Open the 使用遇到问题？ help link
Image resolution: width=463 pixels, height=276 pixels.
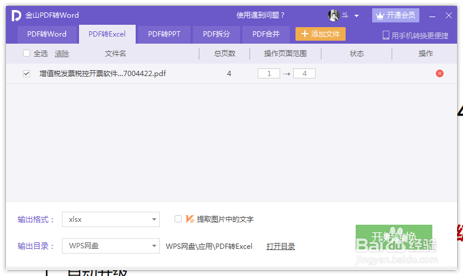261,15
